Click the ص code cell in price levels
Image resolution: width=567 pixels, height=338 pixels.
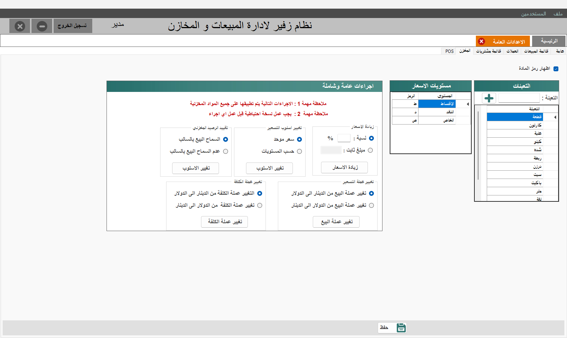(405, 120)
